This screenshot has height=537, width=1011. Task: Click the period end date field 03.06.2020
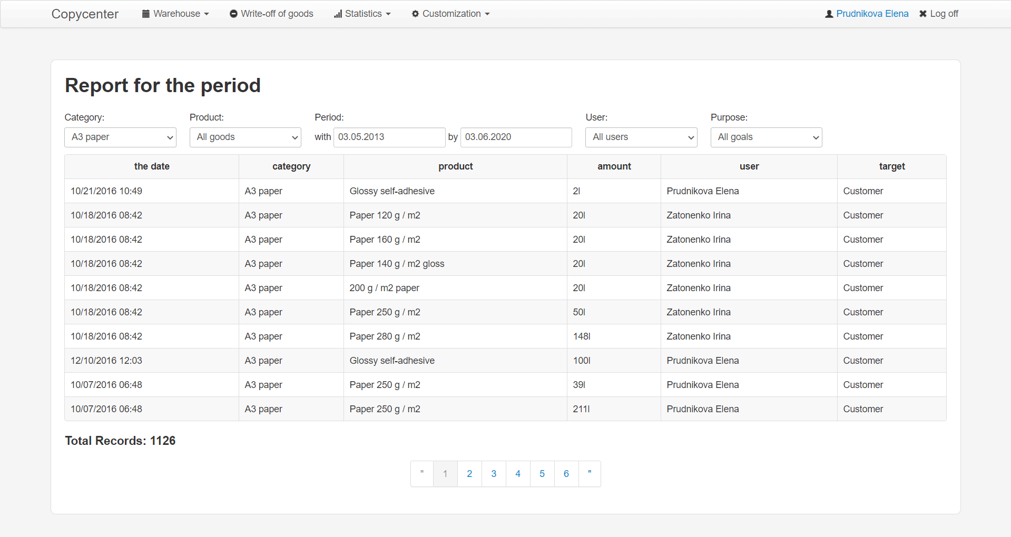[x=516, y=137]
